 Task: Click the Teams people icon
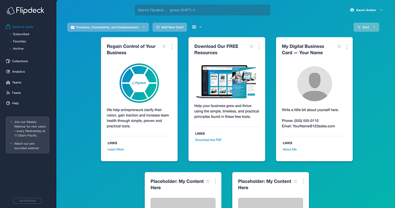[x=8, y=83]
